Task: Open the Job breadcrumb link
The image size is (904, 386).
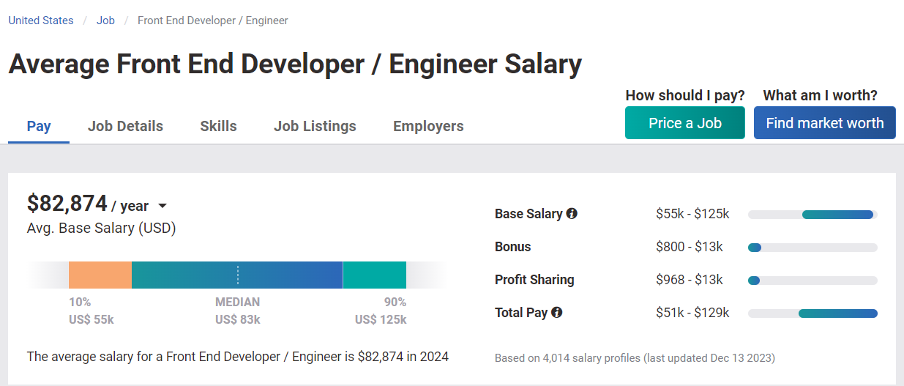Action: click(105, 21)
